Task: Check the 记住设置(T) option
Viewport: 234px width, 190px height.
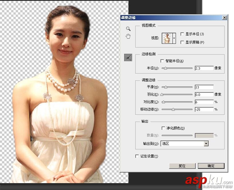Action: (137, 156)
